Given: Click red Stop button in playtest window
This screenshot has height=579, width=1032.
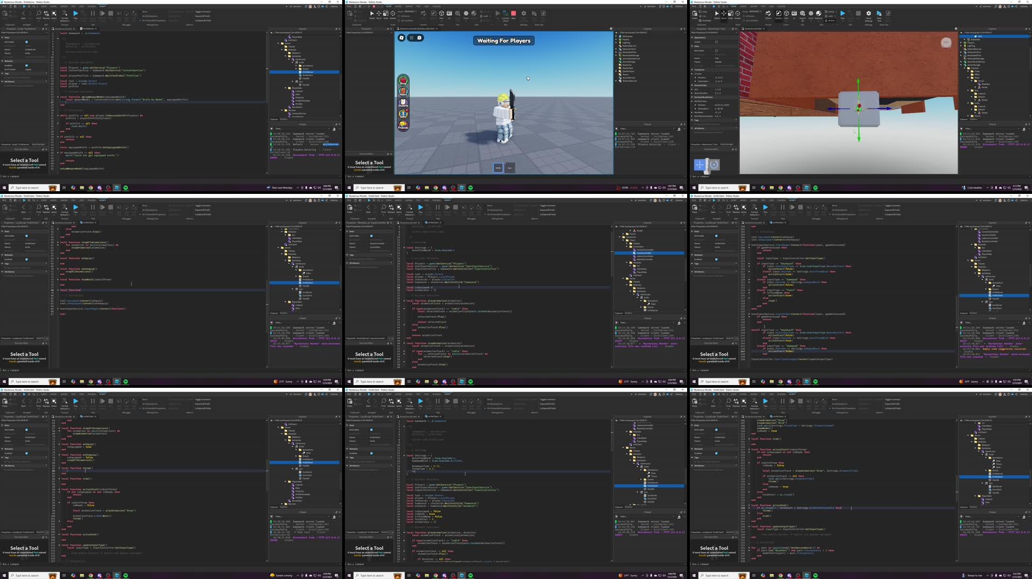Looking at the screenshot, I should tap(513, 14).
